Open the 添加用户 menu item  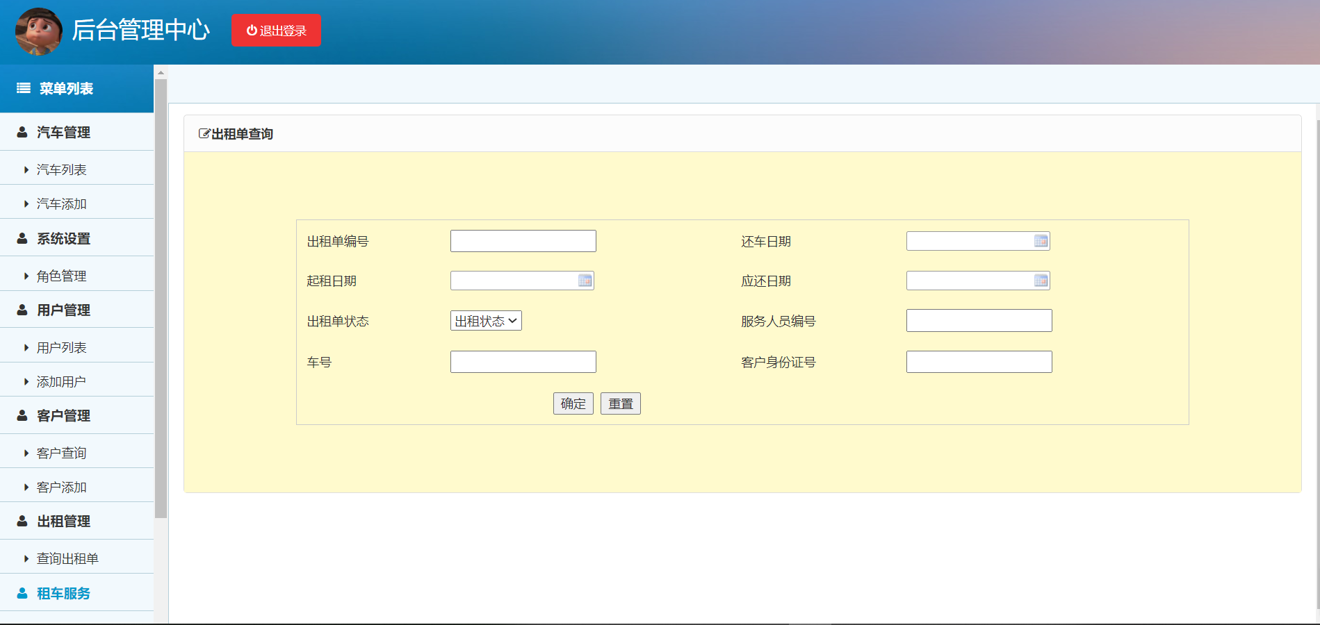pos(76,381)
